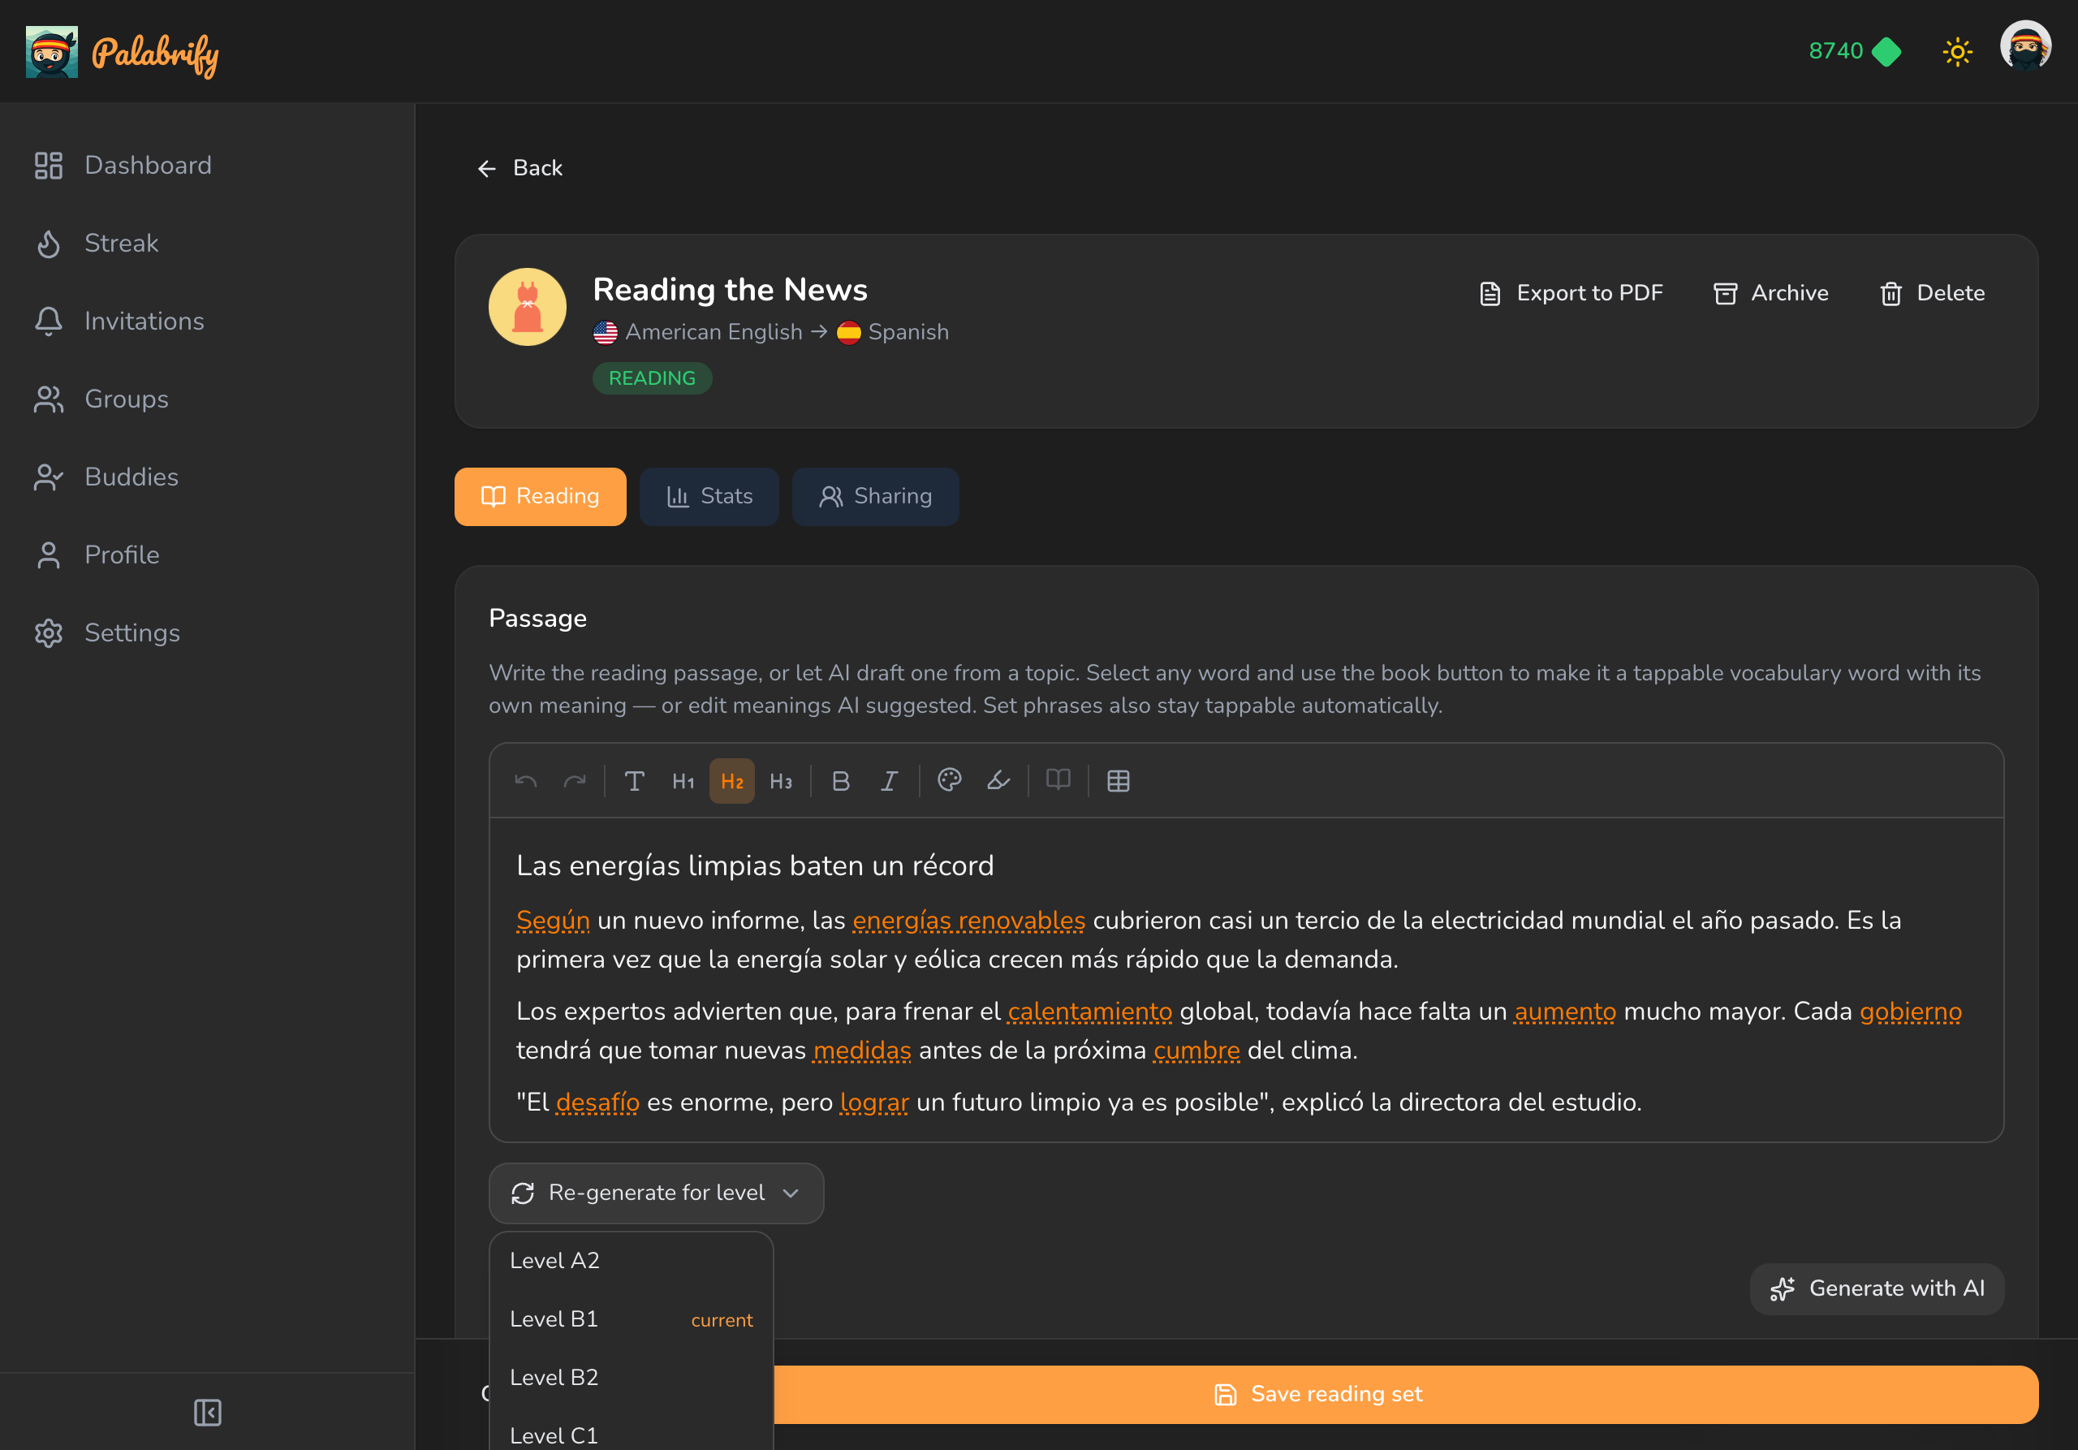This screenshot has height=1450, width=2078.
Task: Archive this reading set
Action: (x=1770, y=293)
